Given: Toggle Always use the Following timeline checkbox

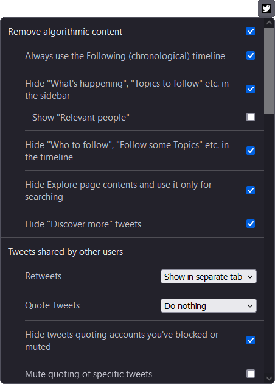Looking at the screenshot, I should click(251, 55).
